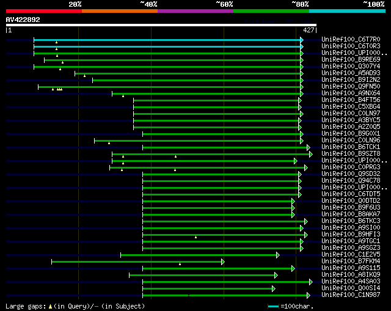Select the UniRef100_B7FKM4 hit label

(x=351, y=262)
